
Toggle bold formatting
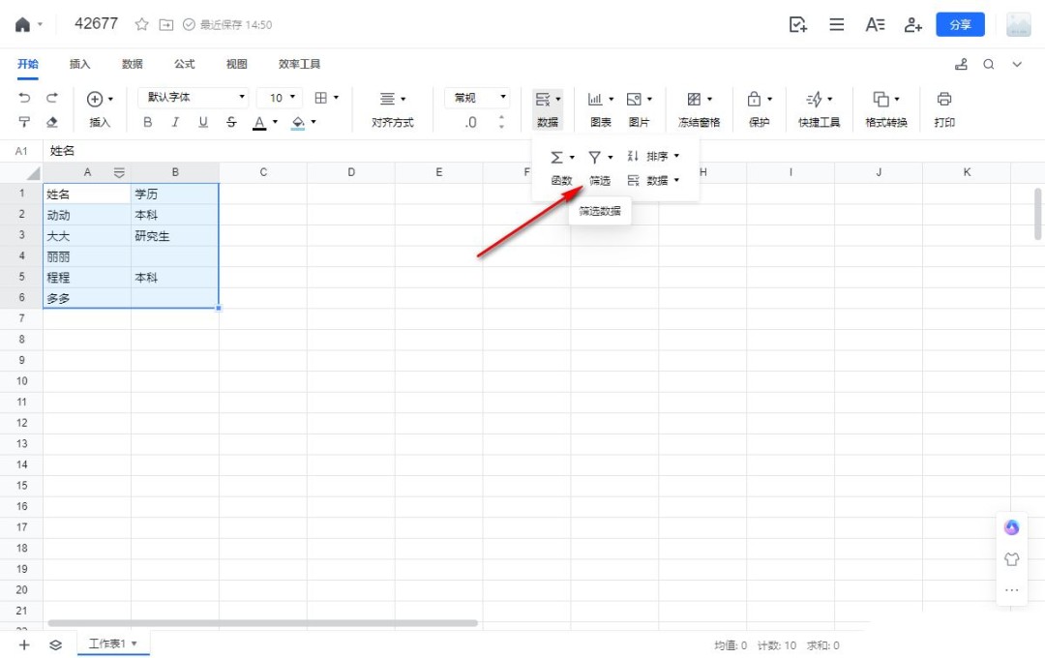[147, 122]
